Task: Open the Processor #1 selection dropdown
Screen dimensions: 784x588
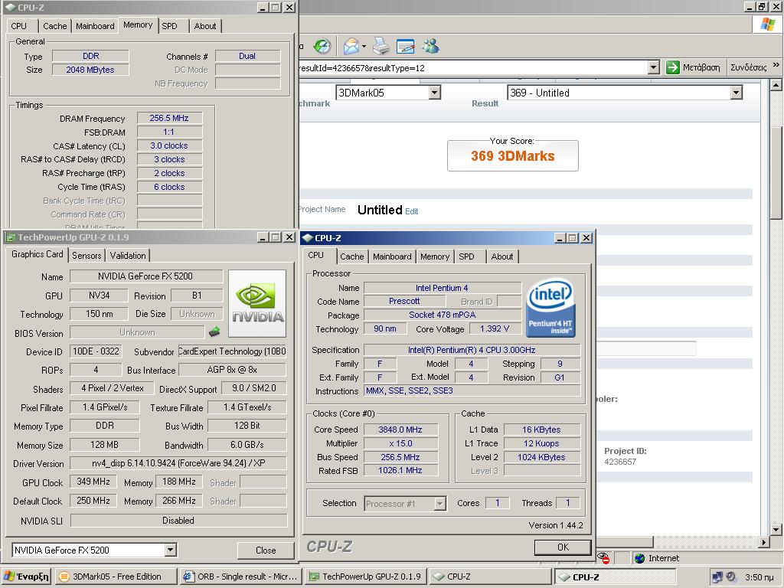Action: pyautogui.click(x=439, y=504)
